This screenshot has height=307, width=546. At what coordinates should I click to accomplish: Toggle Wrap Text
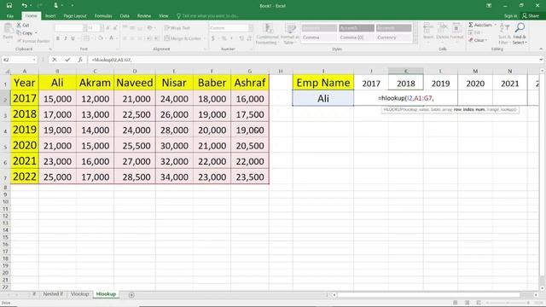(x=177, y=28)
